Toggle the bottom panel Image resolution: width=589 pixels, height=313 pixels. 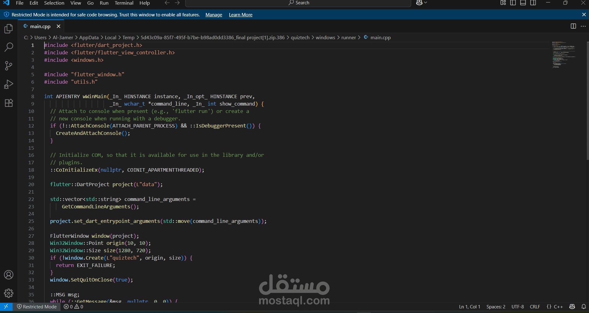523,3
